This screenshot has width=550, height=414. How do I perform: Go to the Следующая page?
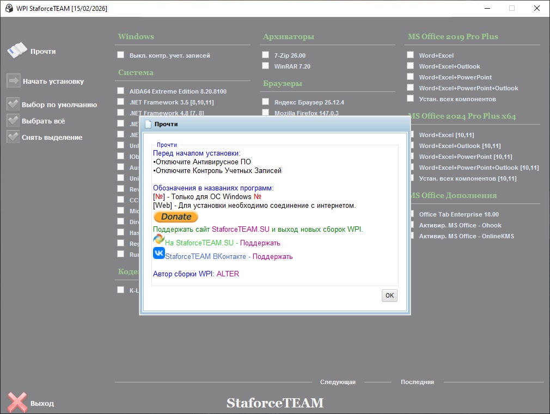338,382
